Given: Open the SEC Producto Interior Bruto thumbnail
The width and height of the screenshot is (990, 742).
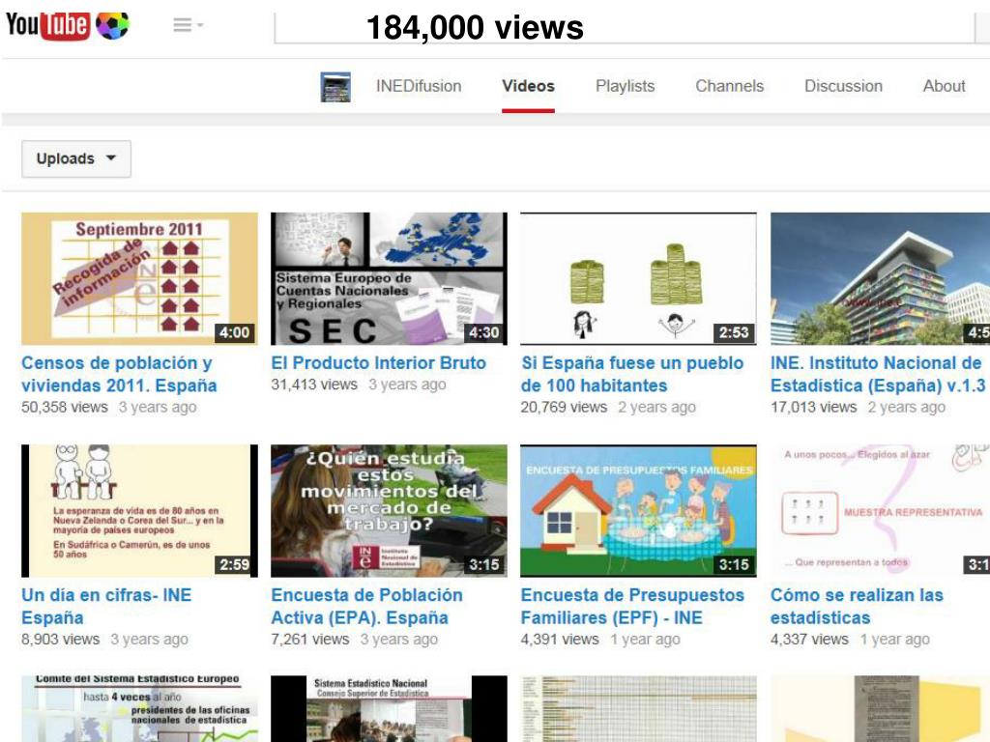Looking at the screenshot, I should click(389, 278).
